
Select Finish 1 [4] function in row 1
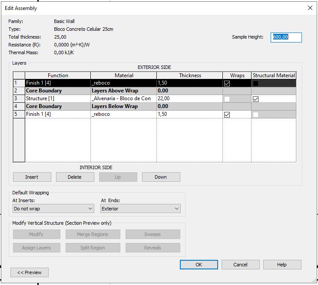[58, 83]
